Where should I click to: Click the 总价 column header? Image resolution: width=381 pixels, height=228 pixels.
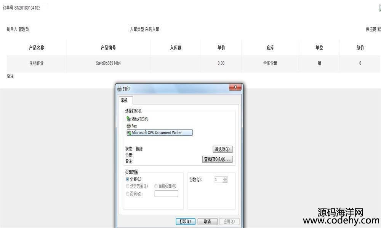pos(360,48)
